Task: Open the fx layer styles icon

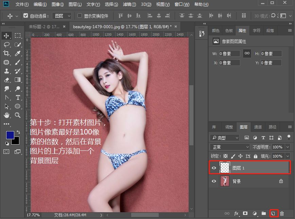Action: (x=236, y=213)
